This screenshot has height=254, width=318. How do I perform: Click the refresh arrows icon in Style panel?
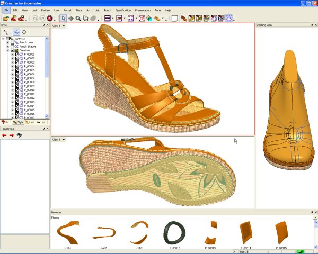pos(24,32)
